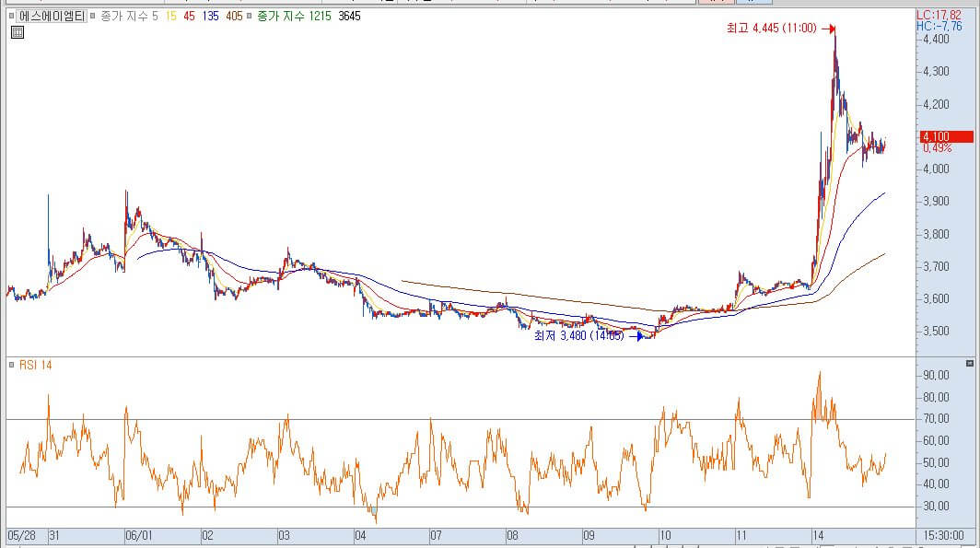
Task: Click the 05/28 date on the time axis
Action: (22, 536)
